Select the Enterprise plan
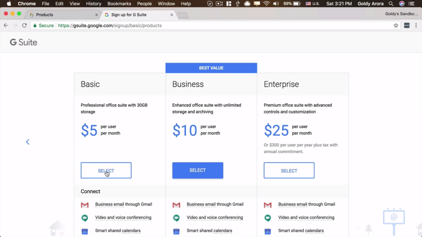 289,170
